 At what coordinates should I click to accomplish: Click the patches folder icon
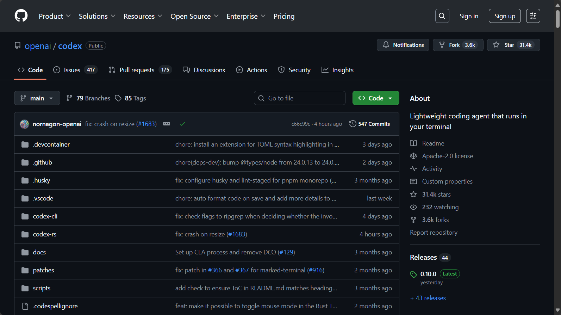click(x=25, y=270)
